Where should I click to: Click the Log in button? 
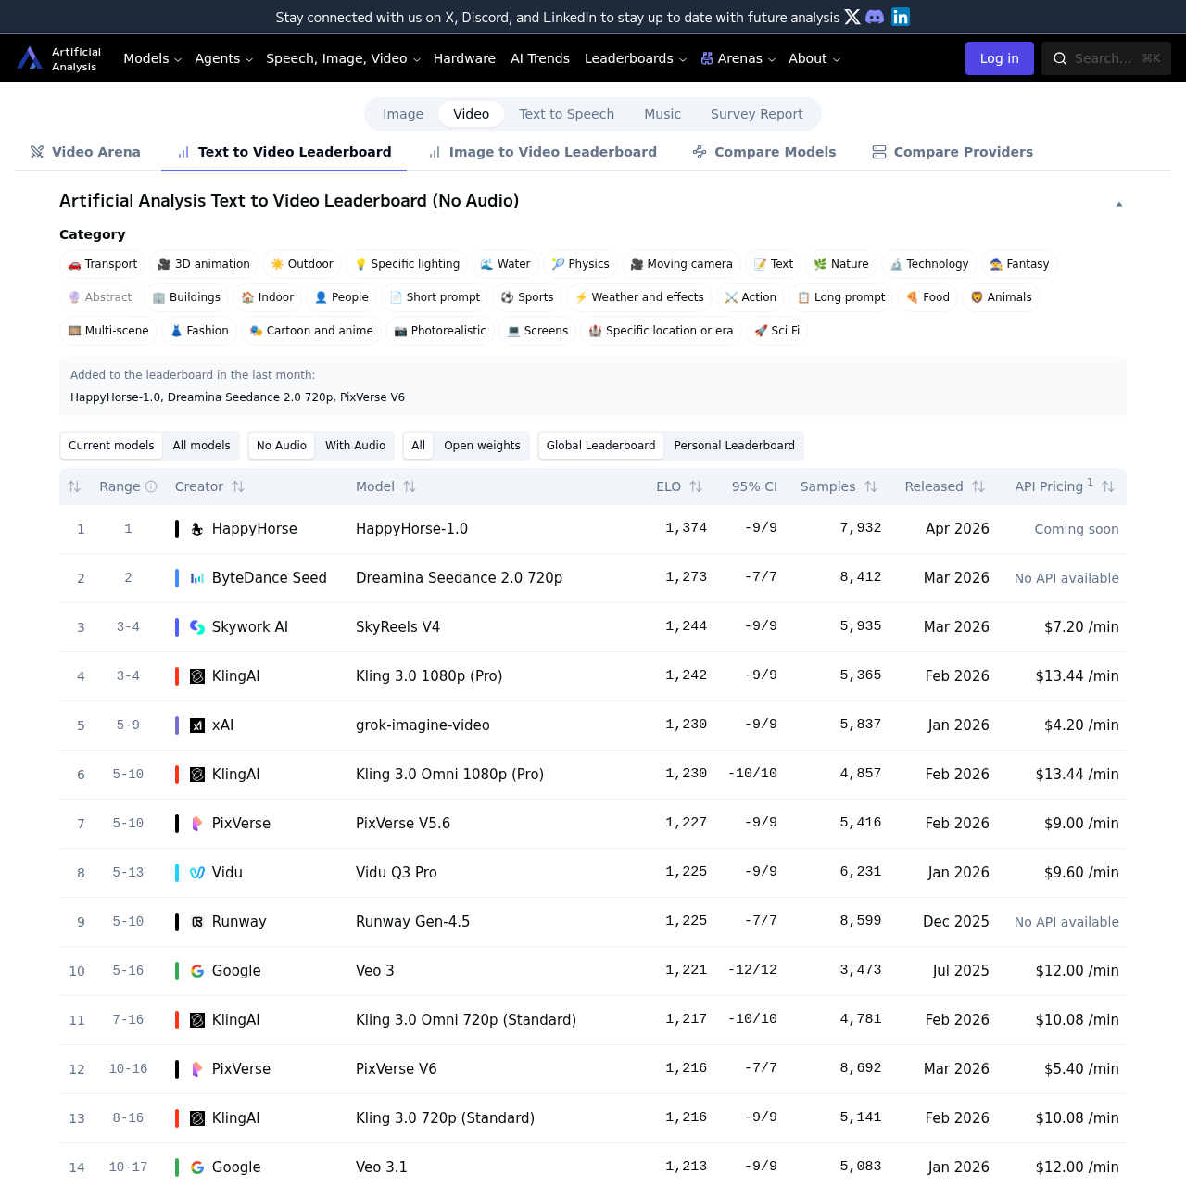[x=999, y=58]
